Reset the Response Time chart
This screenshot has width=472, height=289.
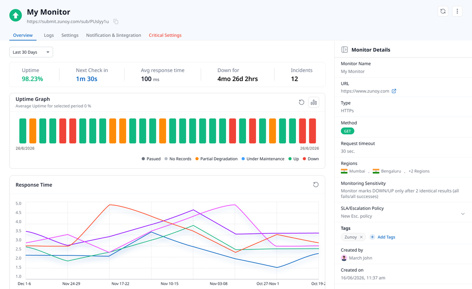point(316,185)
